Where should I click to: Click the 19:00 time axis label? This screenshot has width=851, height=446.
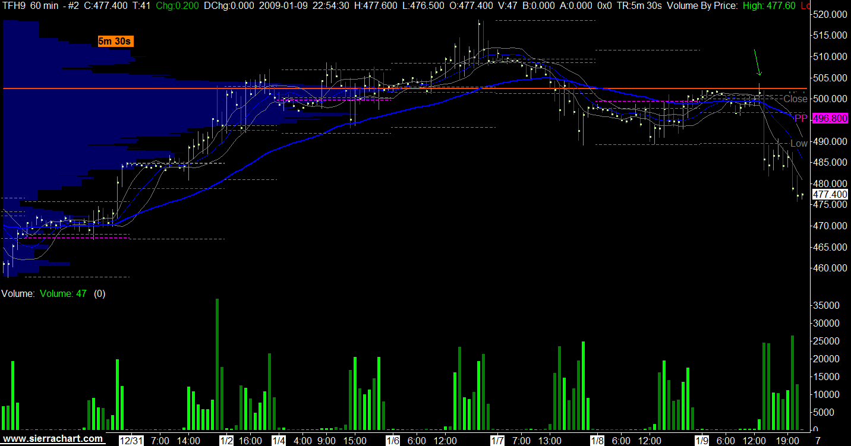pos(787,441)
